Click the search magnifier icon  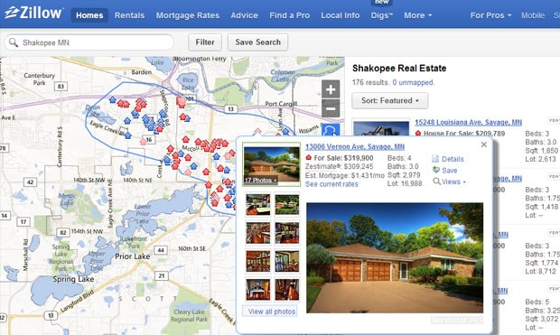pyautogui.click(x=14, y=42)
